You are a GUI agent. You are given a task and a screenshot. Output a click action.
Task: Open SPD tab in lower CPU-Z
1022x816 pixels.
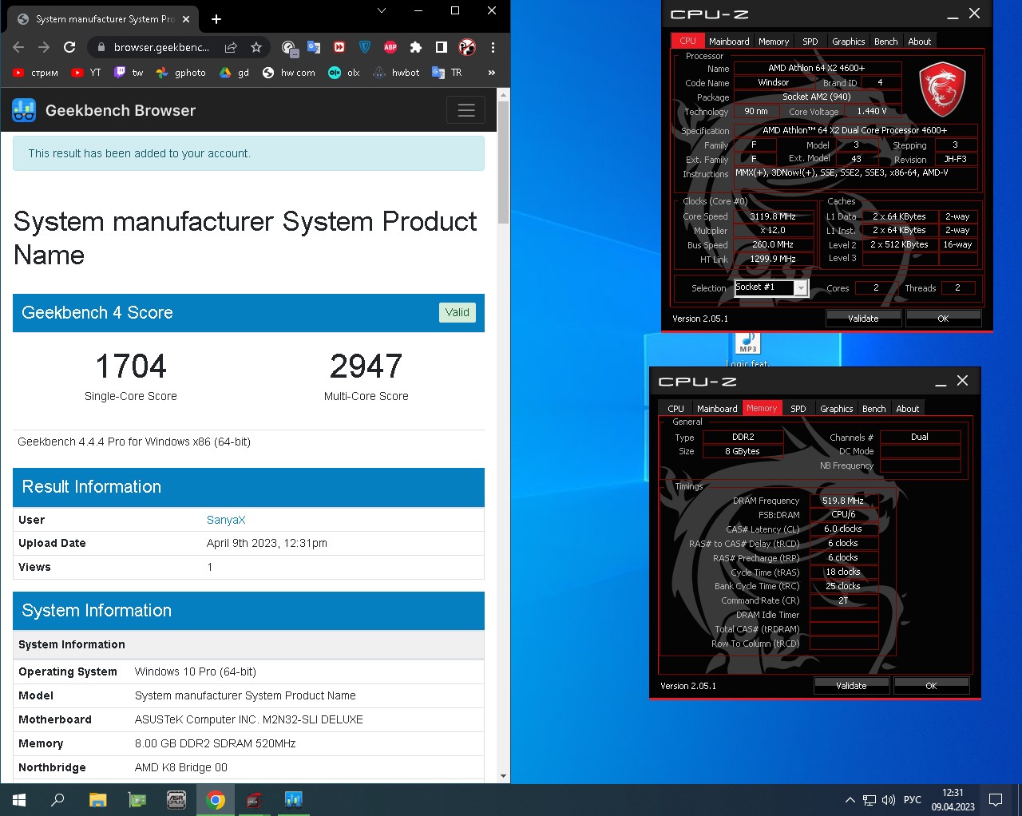798,409
